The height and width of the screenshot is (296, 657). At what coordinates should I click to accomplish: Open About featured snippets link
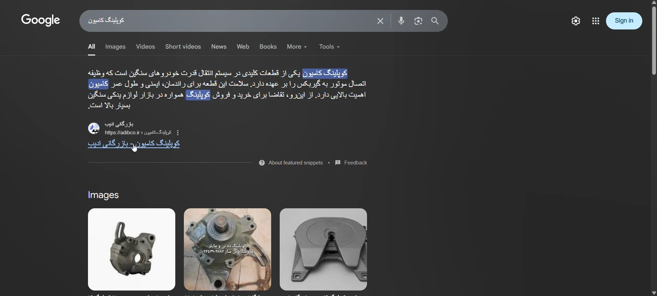click(x=291, y=163)
